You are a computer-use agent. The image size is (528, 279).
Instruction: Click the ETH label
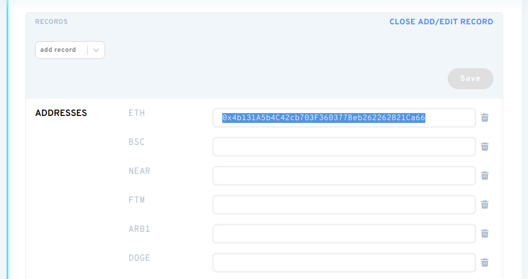[x=137, y=113]
